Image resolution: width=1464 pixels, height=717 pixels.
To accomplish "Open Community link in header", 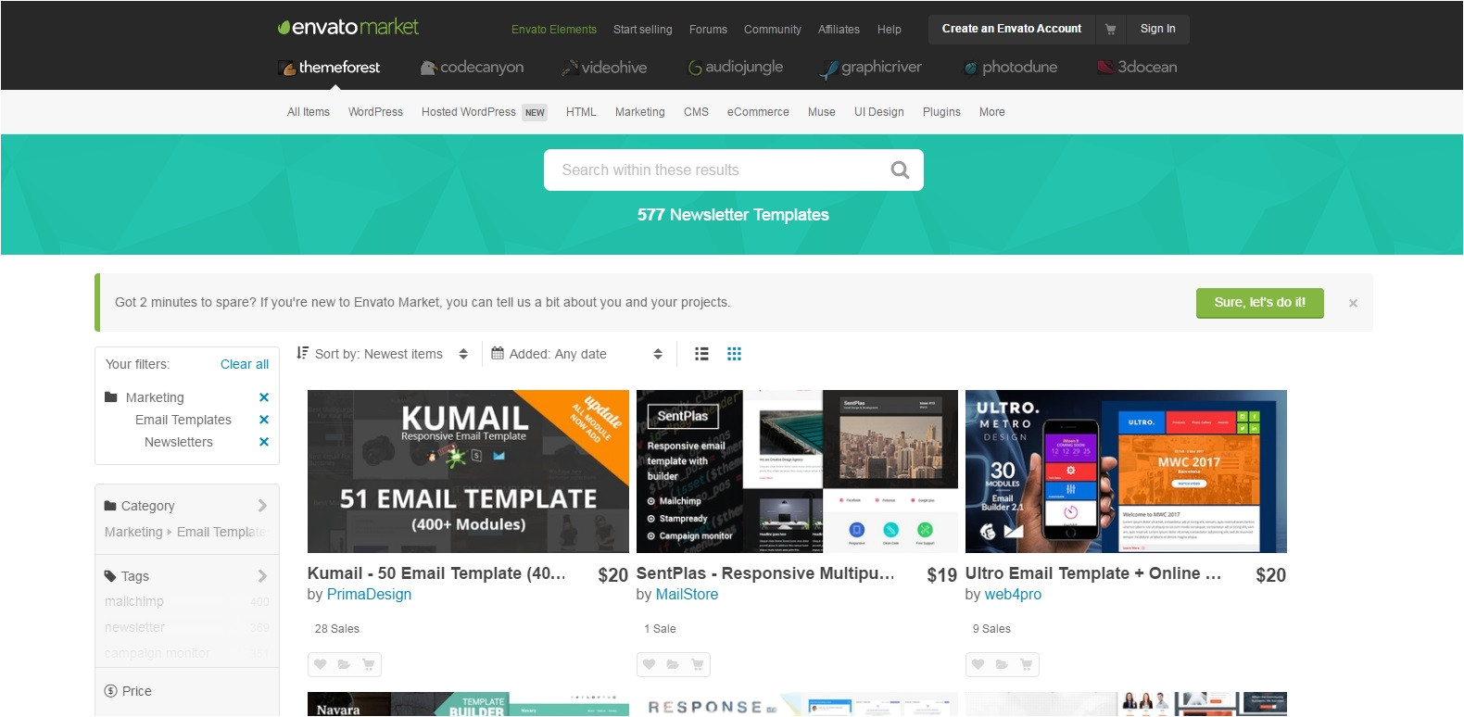I will pyautogui.click(x=773, y=30).
